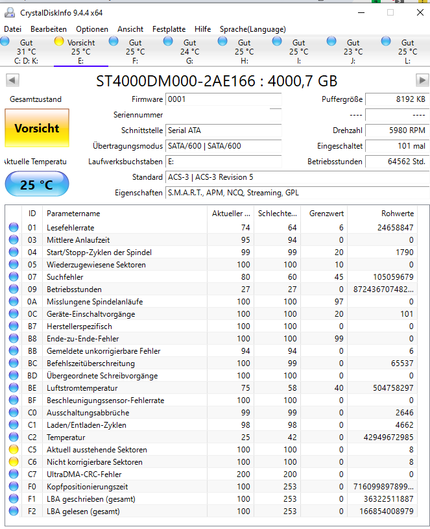The image size is (430, 529).
Task: Click the Rohwerte column header
Action: tap(383, 214)
